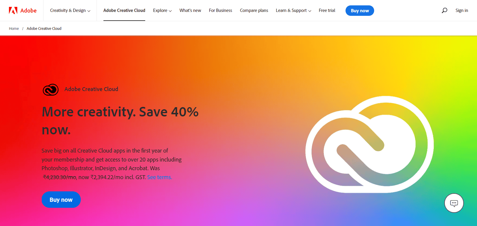This screenshot has height=226, width=477.
Task: Select the Adobe Creative Cloud tab
Action: coord(124,10)
